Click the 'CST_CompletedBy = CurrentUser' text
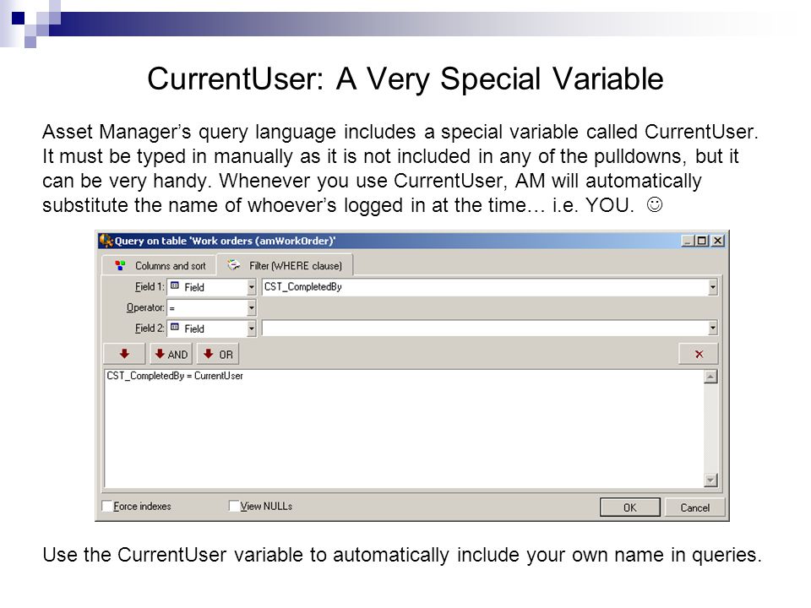The height and width of the screenshot is (608, 811). coord(175,376)
